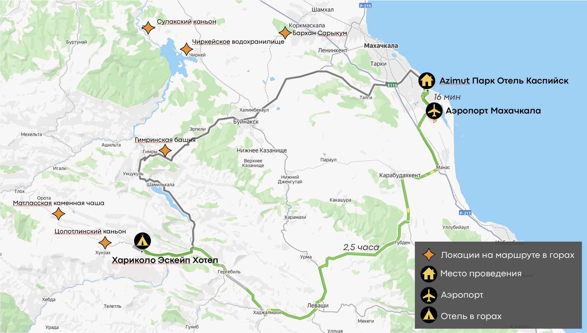Viewport: 587px width, 333px height.
Task: Select the Бархан Сарыкум star marker
Action: (285, 33)
